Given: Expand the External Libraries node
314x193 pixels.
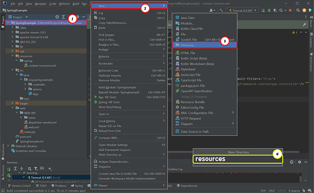Looking at the screenshot, I should tap(8, 146).
